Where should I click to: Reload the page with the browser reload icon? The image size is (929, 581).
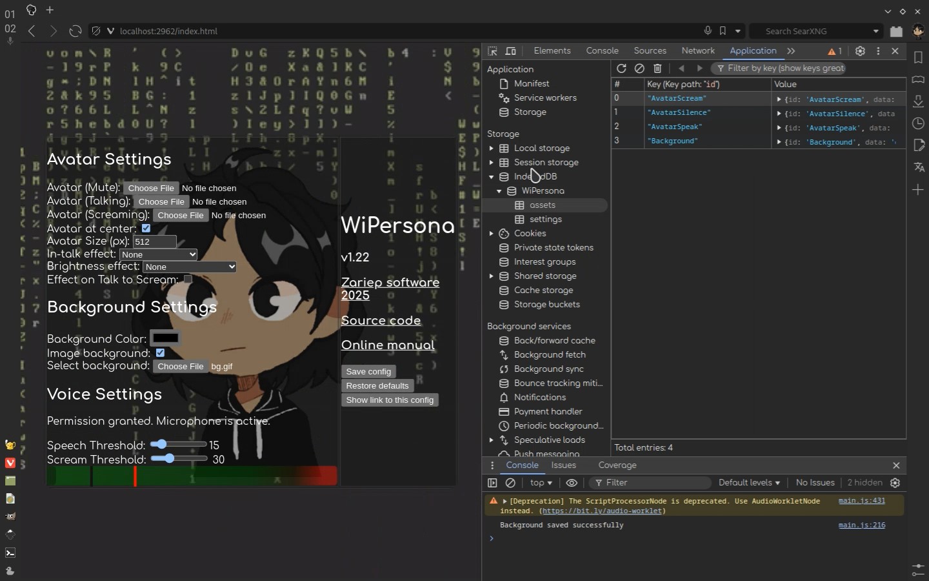[75, 31]
